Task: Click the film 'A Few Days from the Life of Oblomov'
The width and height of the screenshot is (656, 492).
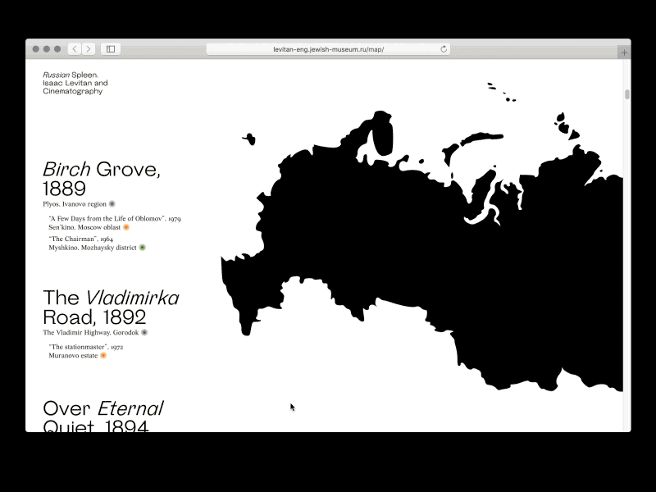Action: coord(115,220)
